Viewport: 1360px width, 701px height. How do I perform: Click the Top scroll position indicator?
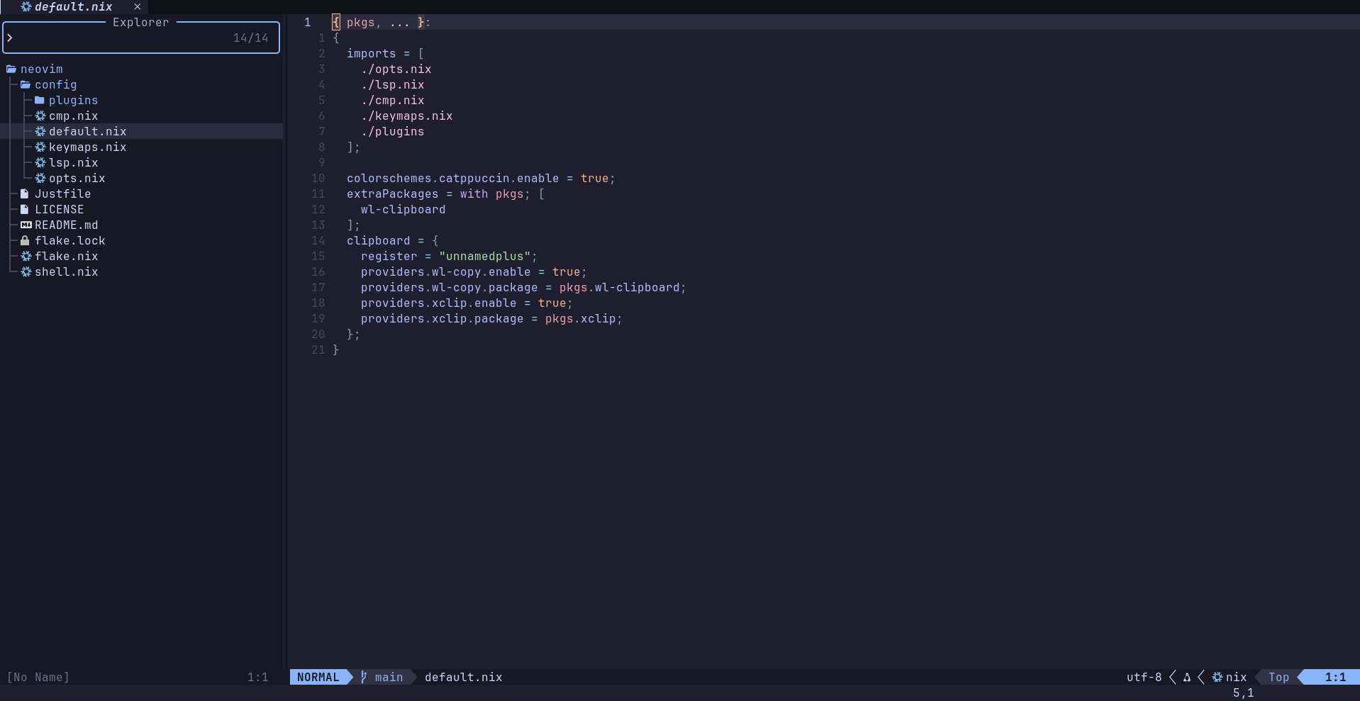tap(1278, 678)
